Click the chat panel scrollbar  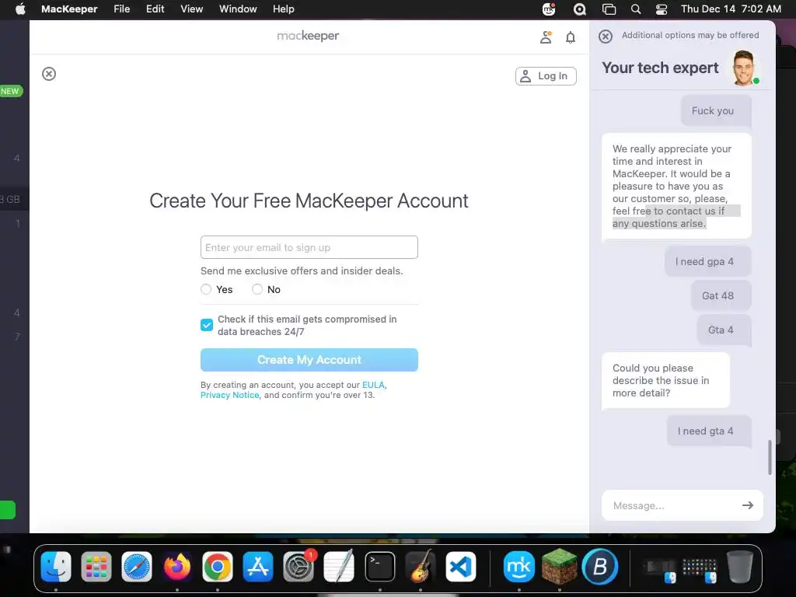(x=770, y=457)
